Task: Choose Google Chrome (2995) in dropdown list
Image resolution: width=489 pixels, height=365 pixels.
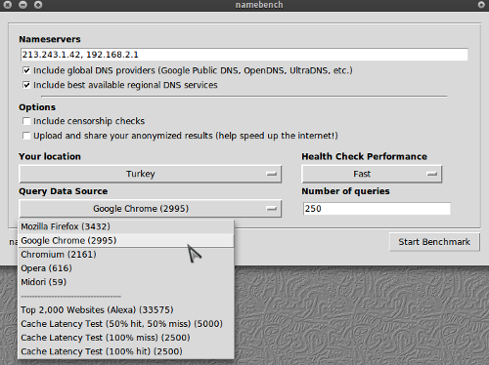Action: (x=126, y=240)
